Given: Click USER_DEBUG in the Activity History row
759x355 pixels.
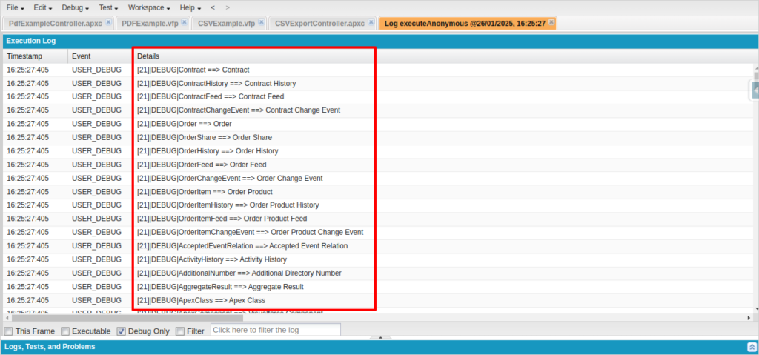Looking at the screenshot, I should coord(97,259).
